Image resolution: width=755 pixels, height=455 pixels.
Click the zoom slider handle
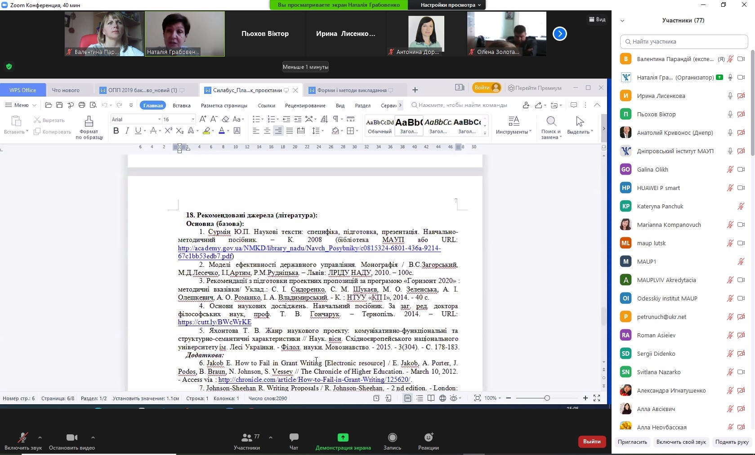[547, 398]
